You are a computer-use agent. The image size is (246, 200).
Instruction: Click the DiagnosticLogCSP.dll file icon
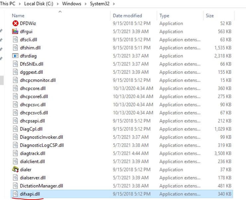(x=15, y=145)
